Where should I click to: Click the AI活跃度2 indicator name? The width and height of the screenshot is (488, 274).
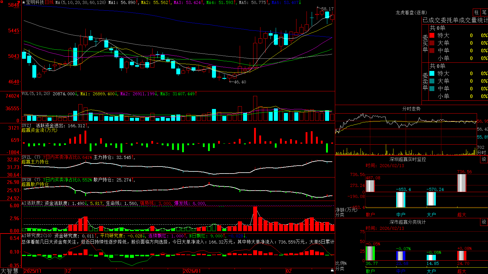click(32, 203)
